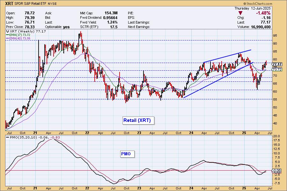
Task: Click year label 23 beneath the price chart
Action: pyautogui.click(x=139, y=133)
